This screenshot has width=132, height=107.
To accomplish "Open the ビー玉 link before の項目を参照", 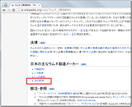I will click(70, 34).
